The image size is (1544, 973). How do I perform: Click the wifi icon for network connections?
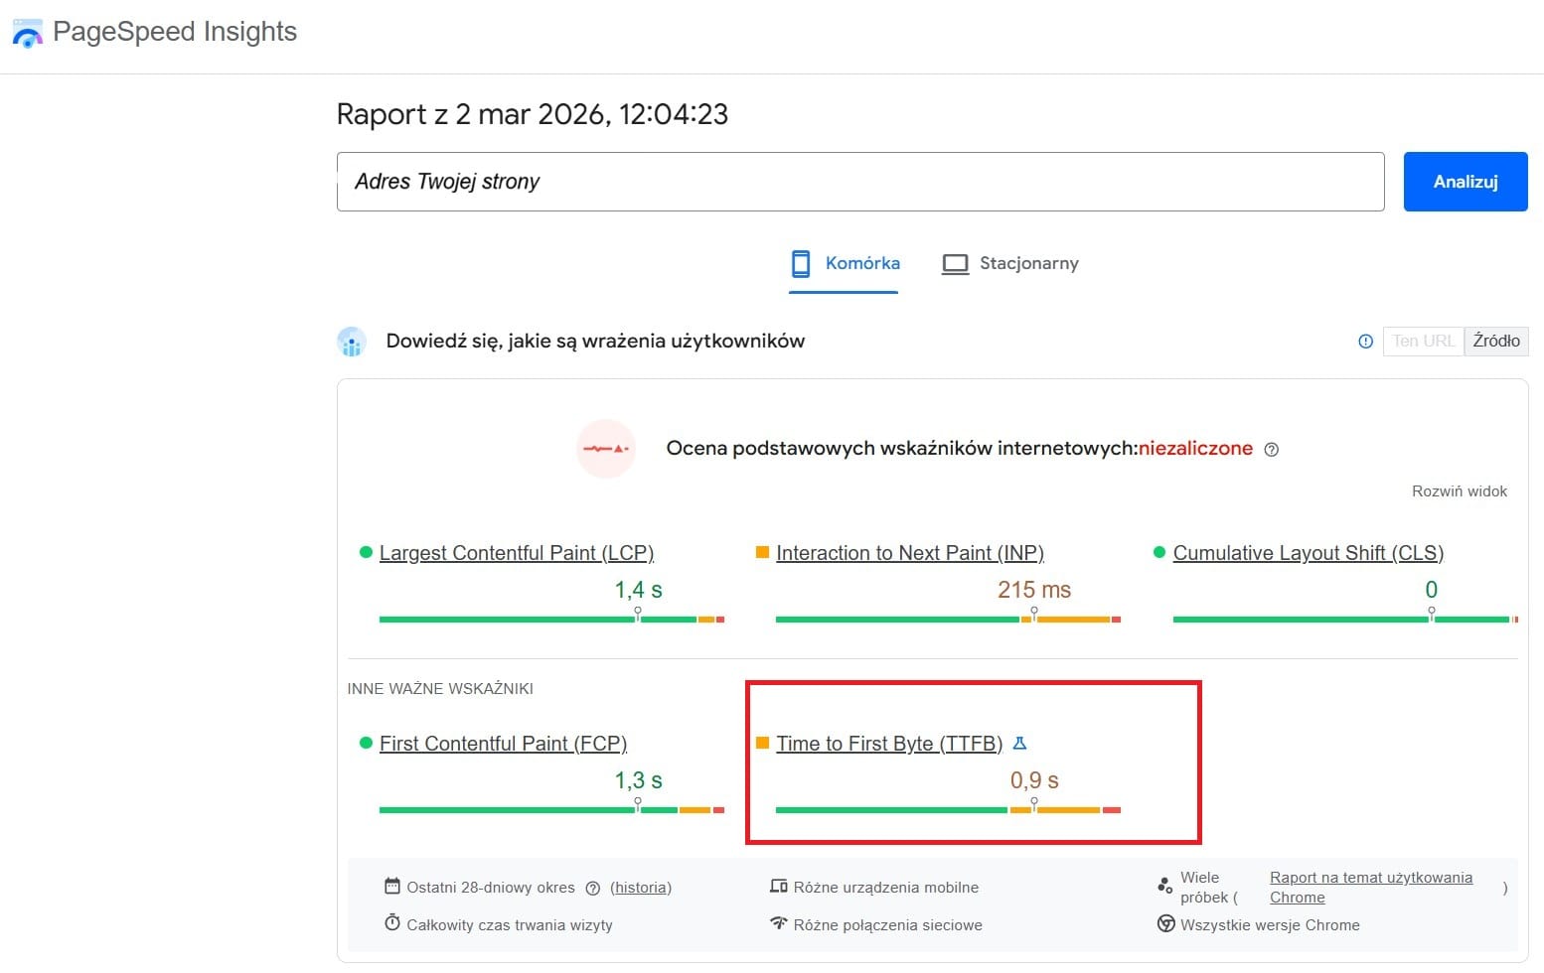pyautogui.click(x=779, y=923)
